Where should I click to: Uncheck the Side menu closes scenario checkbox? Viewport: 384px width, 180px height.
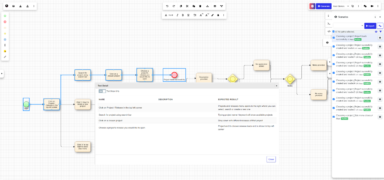point(334,117)
